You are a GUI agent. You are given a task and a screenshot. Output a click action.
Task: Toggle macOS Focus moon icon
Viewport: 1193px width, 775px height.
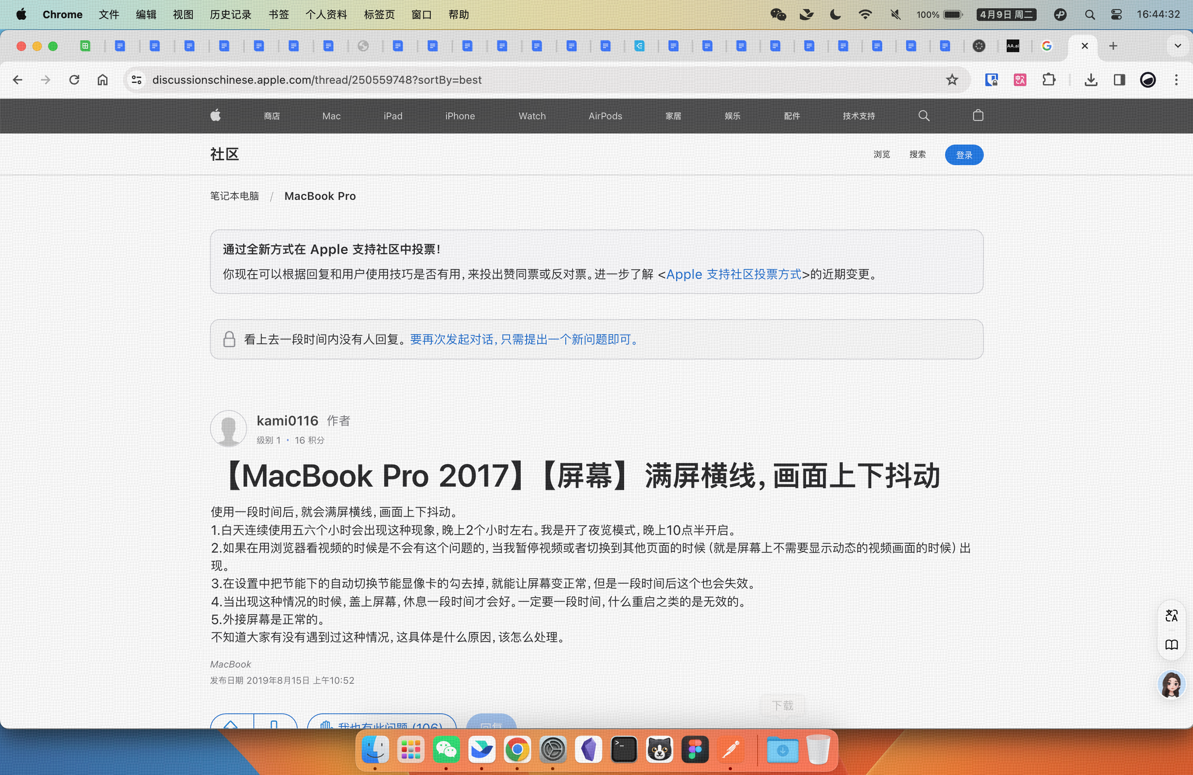tap(835, 15)
